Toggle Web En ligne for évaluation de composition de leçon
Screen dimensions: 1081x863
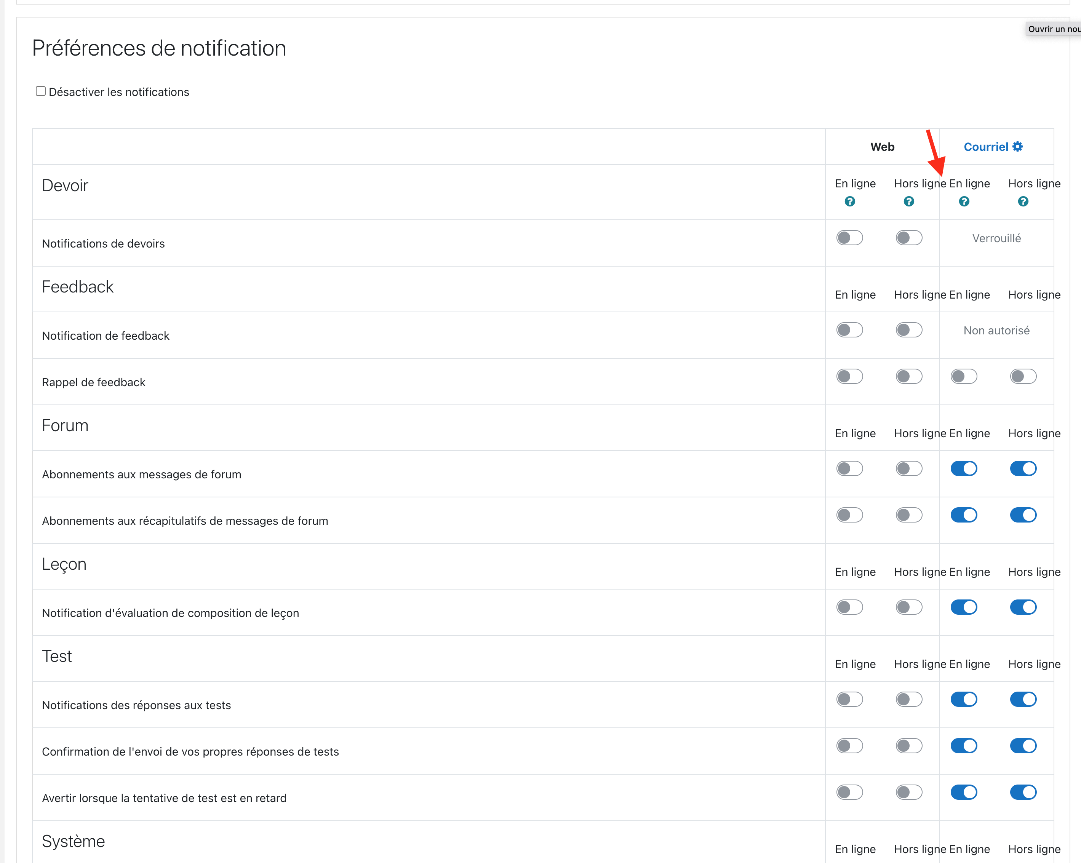pos(850,607)
